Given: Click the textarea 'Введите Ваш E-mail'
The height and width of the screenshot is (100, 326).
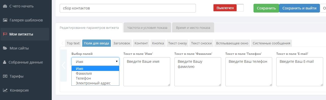Looking at the screenshot, I should pyautogui.click(x=300, y=72).
